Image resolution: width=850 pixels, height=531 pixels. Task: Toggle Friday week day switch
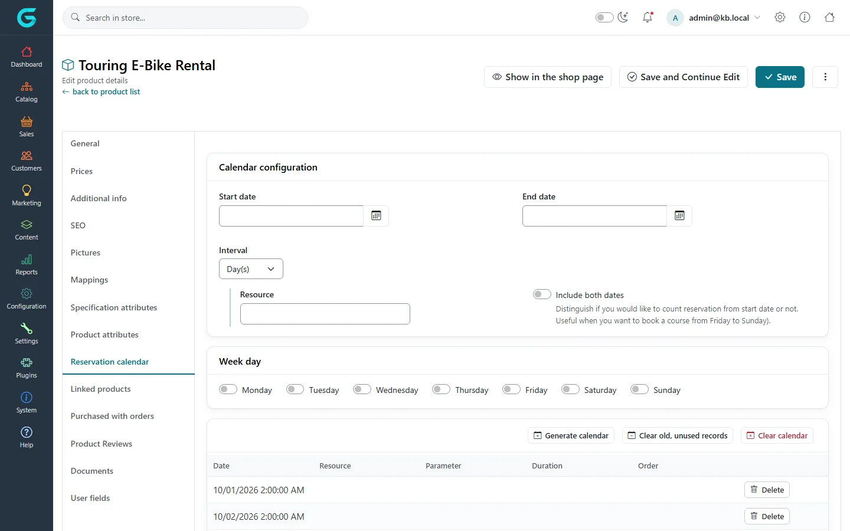pos(511,389)
